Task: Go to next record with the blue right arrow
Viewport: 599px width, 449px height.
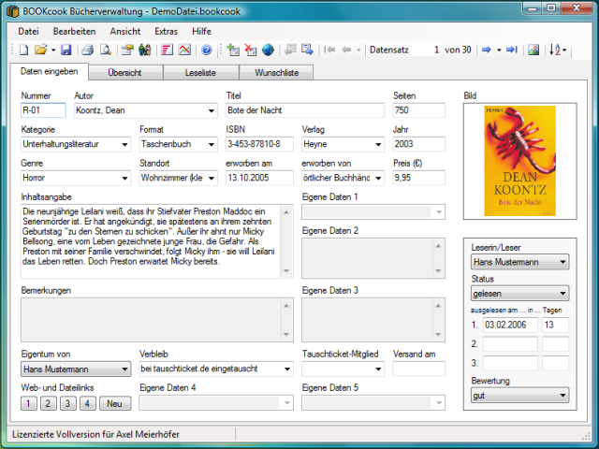Action: [x=487, y=50]
